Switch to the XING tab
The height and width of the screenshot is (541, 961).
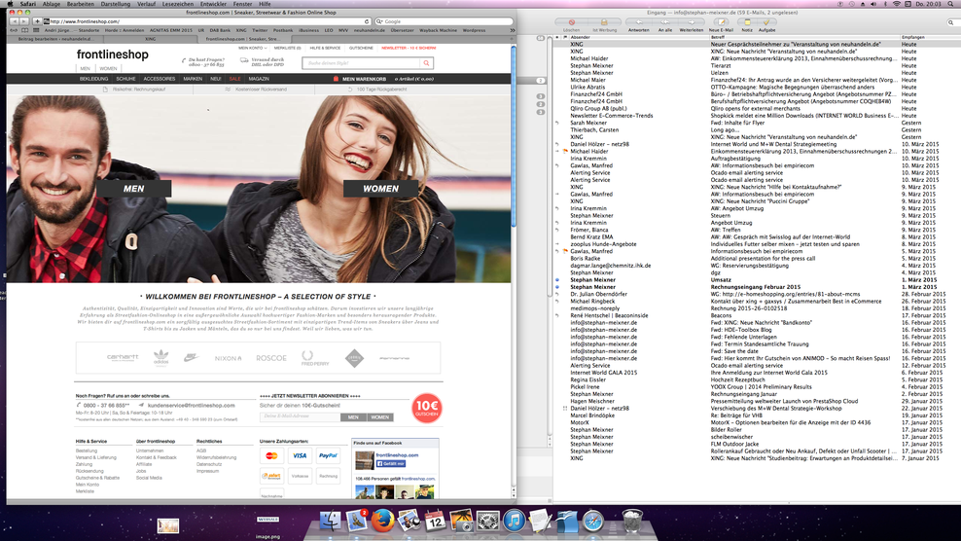[x=150, y=39]
